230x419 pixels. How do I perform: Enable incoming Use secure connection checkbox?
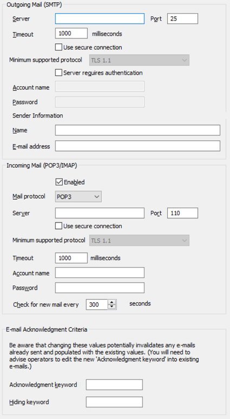click(58, 226)
